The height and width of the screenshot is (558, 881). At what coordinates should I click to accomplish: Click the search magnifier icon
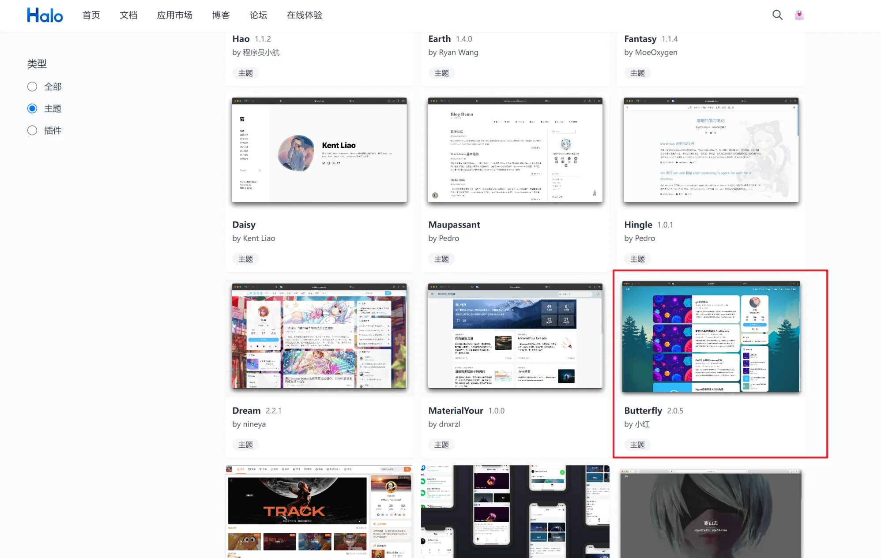click(x=777, y=15)
